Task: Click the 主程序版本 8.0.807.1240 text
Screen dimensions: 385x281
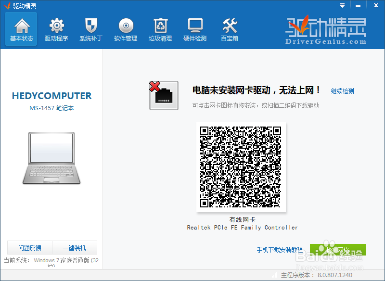Action: click(x=317, y=275)
